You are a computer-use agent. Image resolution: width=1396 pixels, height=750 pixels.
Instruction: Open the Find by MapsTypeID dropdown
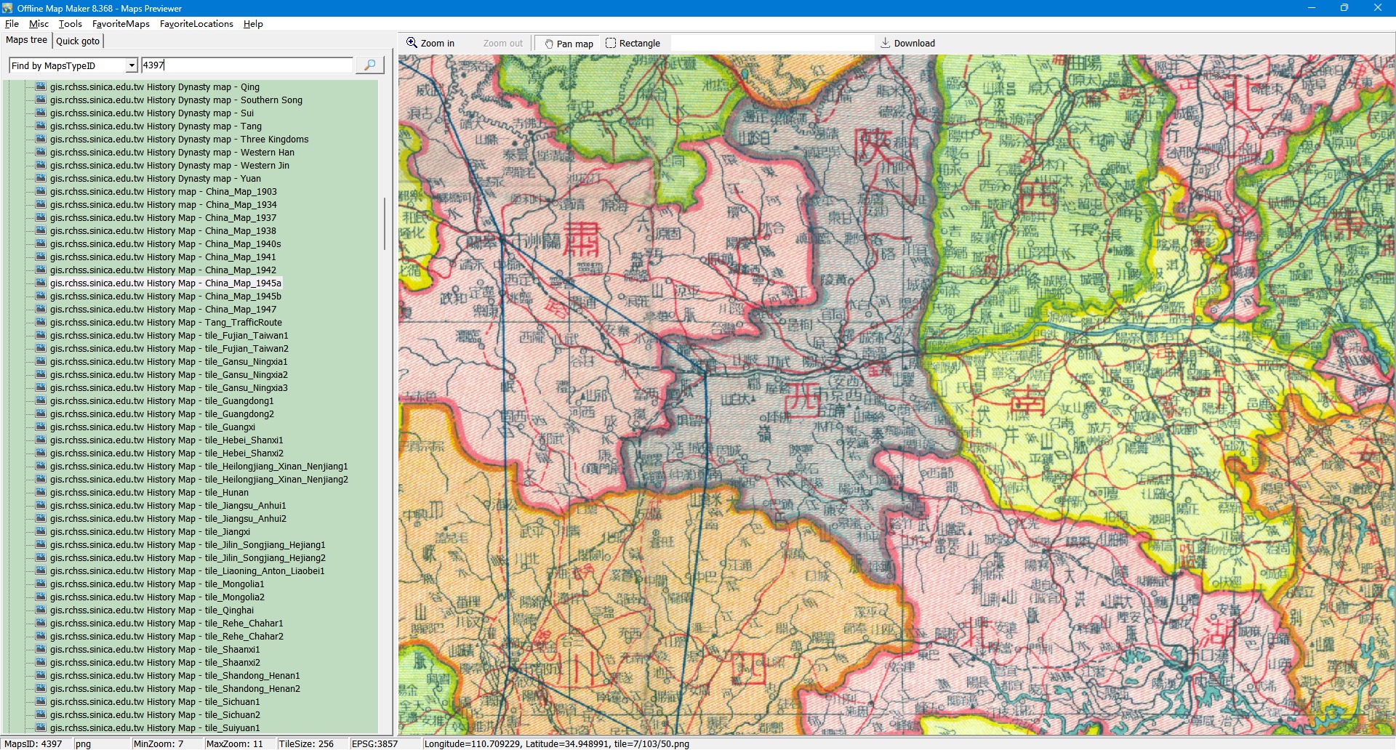coord(132,65)
